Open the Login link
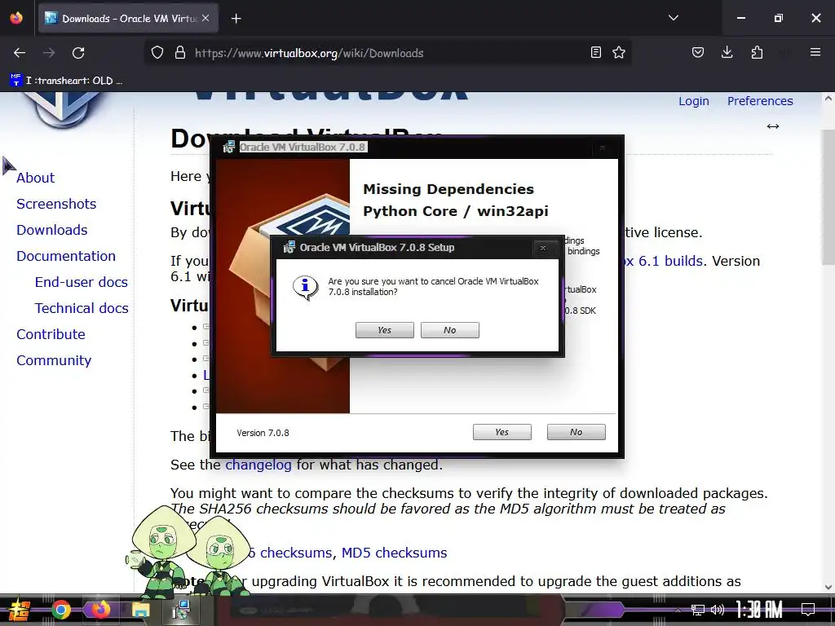The width and height of the screenshot is (835, 626). (x=693, y=101)
